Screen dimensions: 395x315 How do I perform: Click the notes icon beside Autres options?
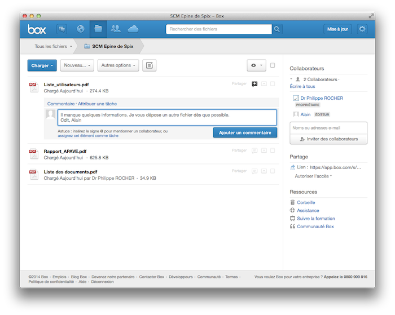click(149, 65)
